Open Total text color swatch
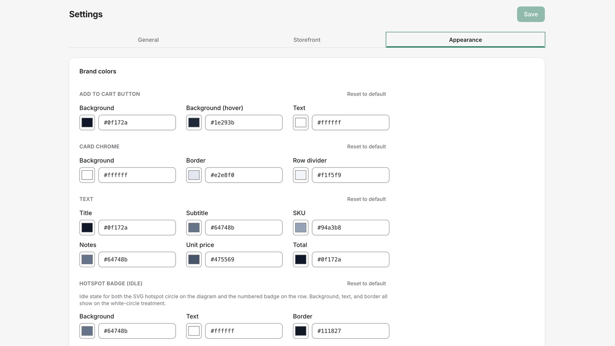 click(x=301, y=259)
